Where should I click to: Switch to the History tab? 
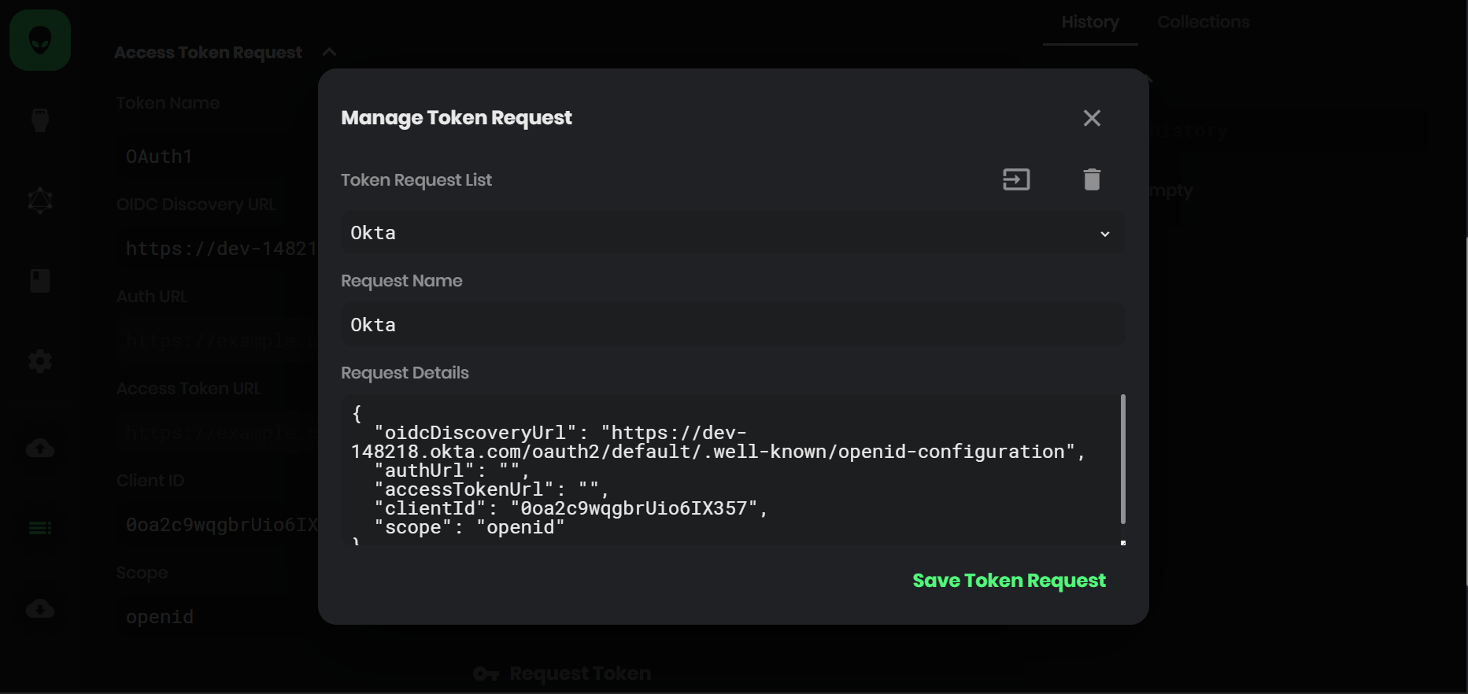coord(1090,22)
